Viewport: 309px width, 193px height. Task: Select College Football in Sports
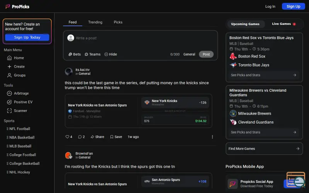point(21,155)
